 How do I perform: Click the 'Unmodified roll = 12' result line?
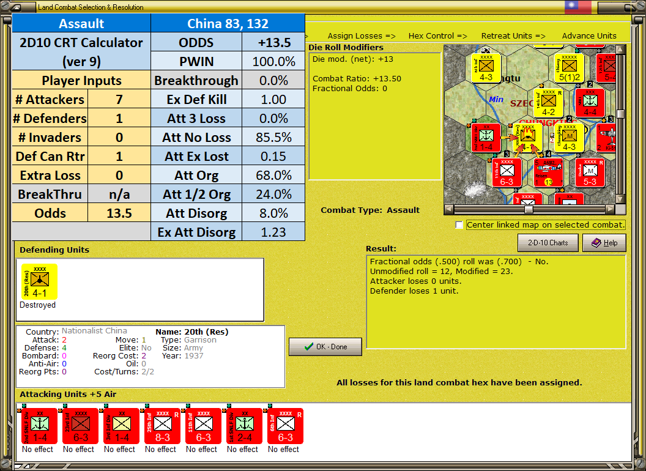pyautogui.click(x=441, y=271)
